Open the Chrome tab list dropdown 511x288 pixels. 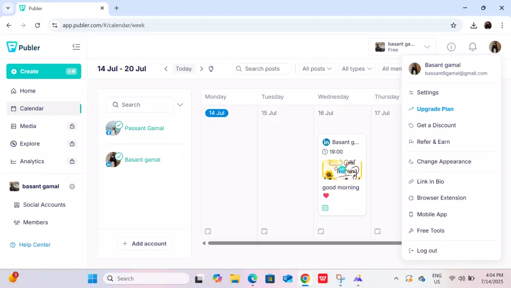point(8,8)
